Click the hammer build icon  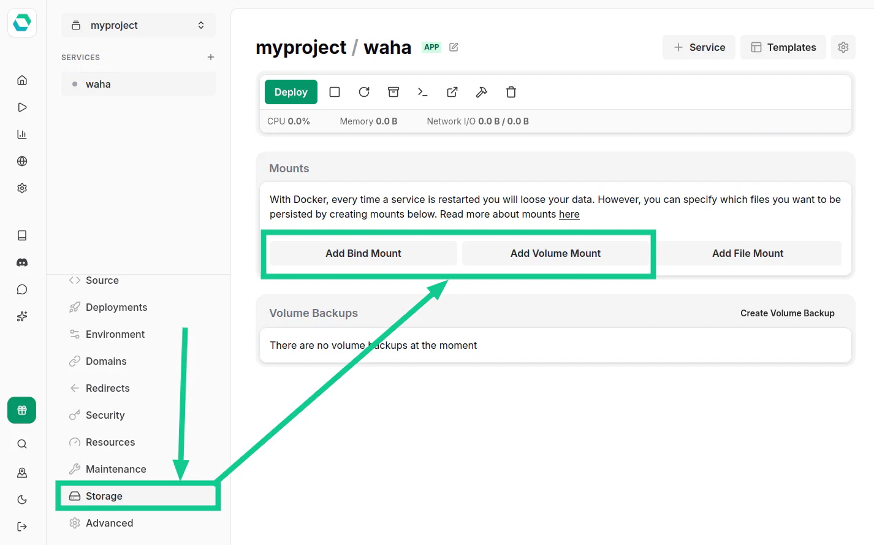(x=482, y=92)
